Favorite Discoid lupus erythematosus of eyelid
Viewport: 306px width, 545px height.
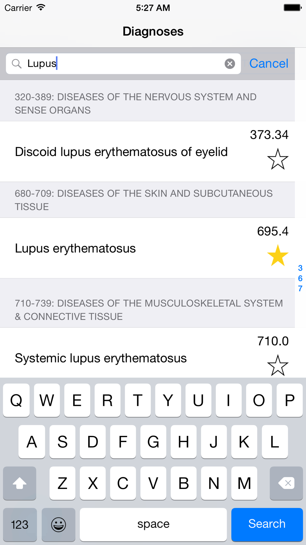click(x=278, y=159)
